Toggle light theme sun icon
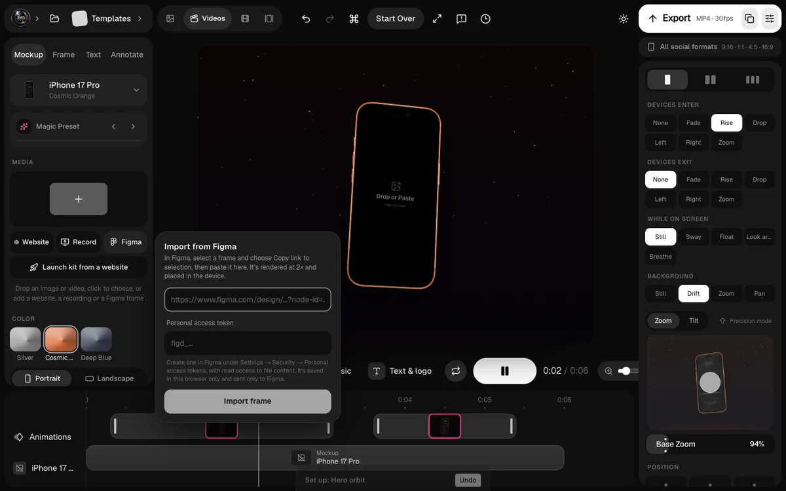 pyautogui.click(x=624, y=18)
